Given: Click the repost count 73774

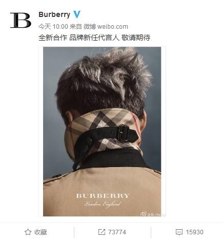Looking at the screenshot, I should pyautogui.click(x=117, y=232).
